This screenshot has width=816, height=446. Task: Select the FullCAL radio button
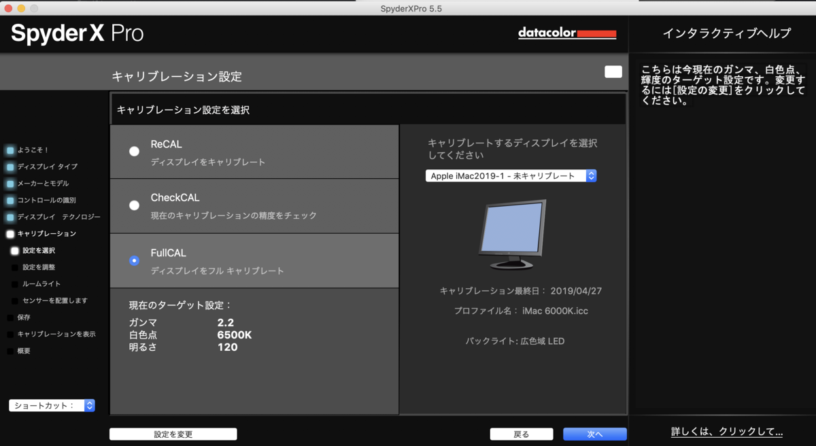click(x=134, y=259)
